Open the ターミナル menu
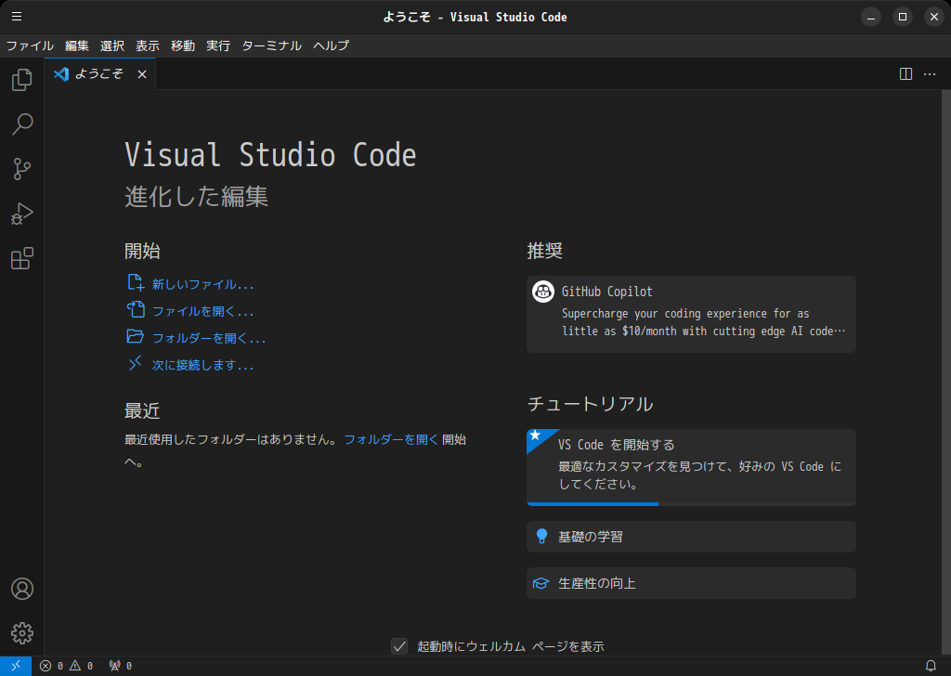Viewport: 951px width, 676px height. click(272, 45)
